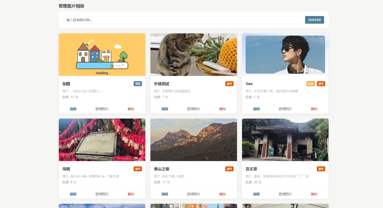Click the 乌镇 album cover thumbnail
The height and width of the screenshot is (208, 383).
point(102,140)
